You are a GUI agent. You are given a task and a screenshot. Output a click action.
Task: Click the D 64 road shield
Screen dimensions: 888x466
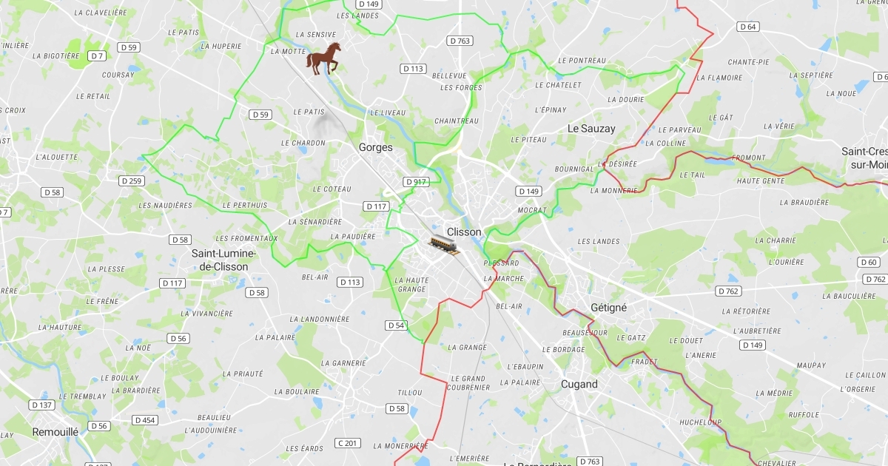pos(748,27)
